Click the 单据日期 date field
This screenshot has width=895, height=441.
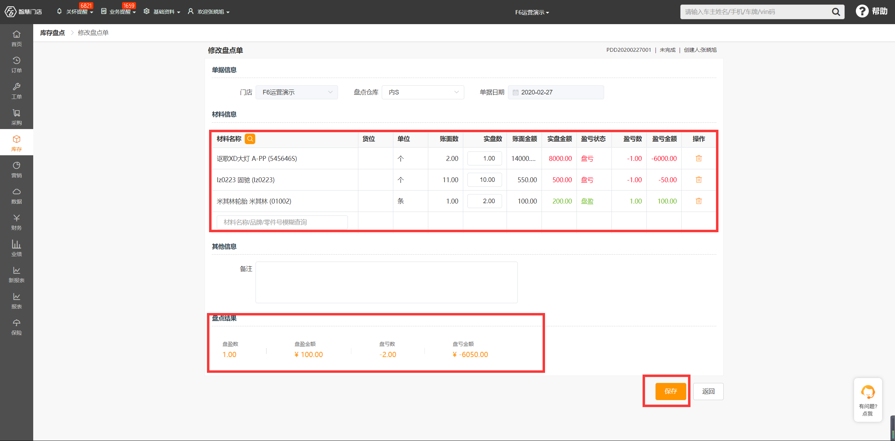(x=556, y=92)
